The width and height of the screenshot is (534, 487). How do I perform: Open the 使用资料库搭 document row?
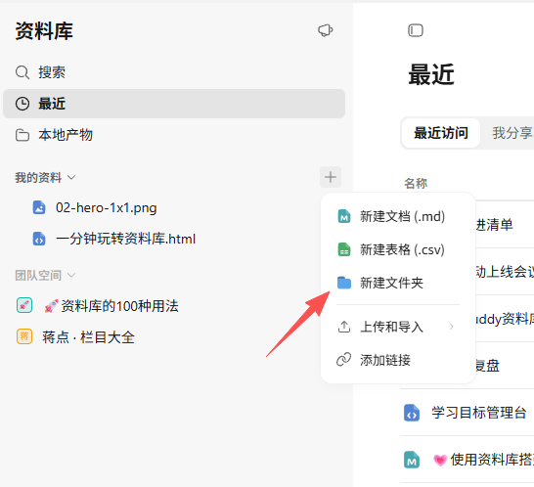[x=467, y=459]
